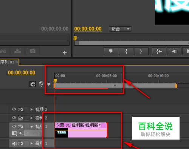Click the timeline work area bar
The image size is (189, 149).
[x=115, y=86]
